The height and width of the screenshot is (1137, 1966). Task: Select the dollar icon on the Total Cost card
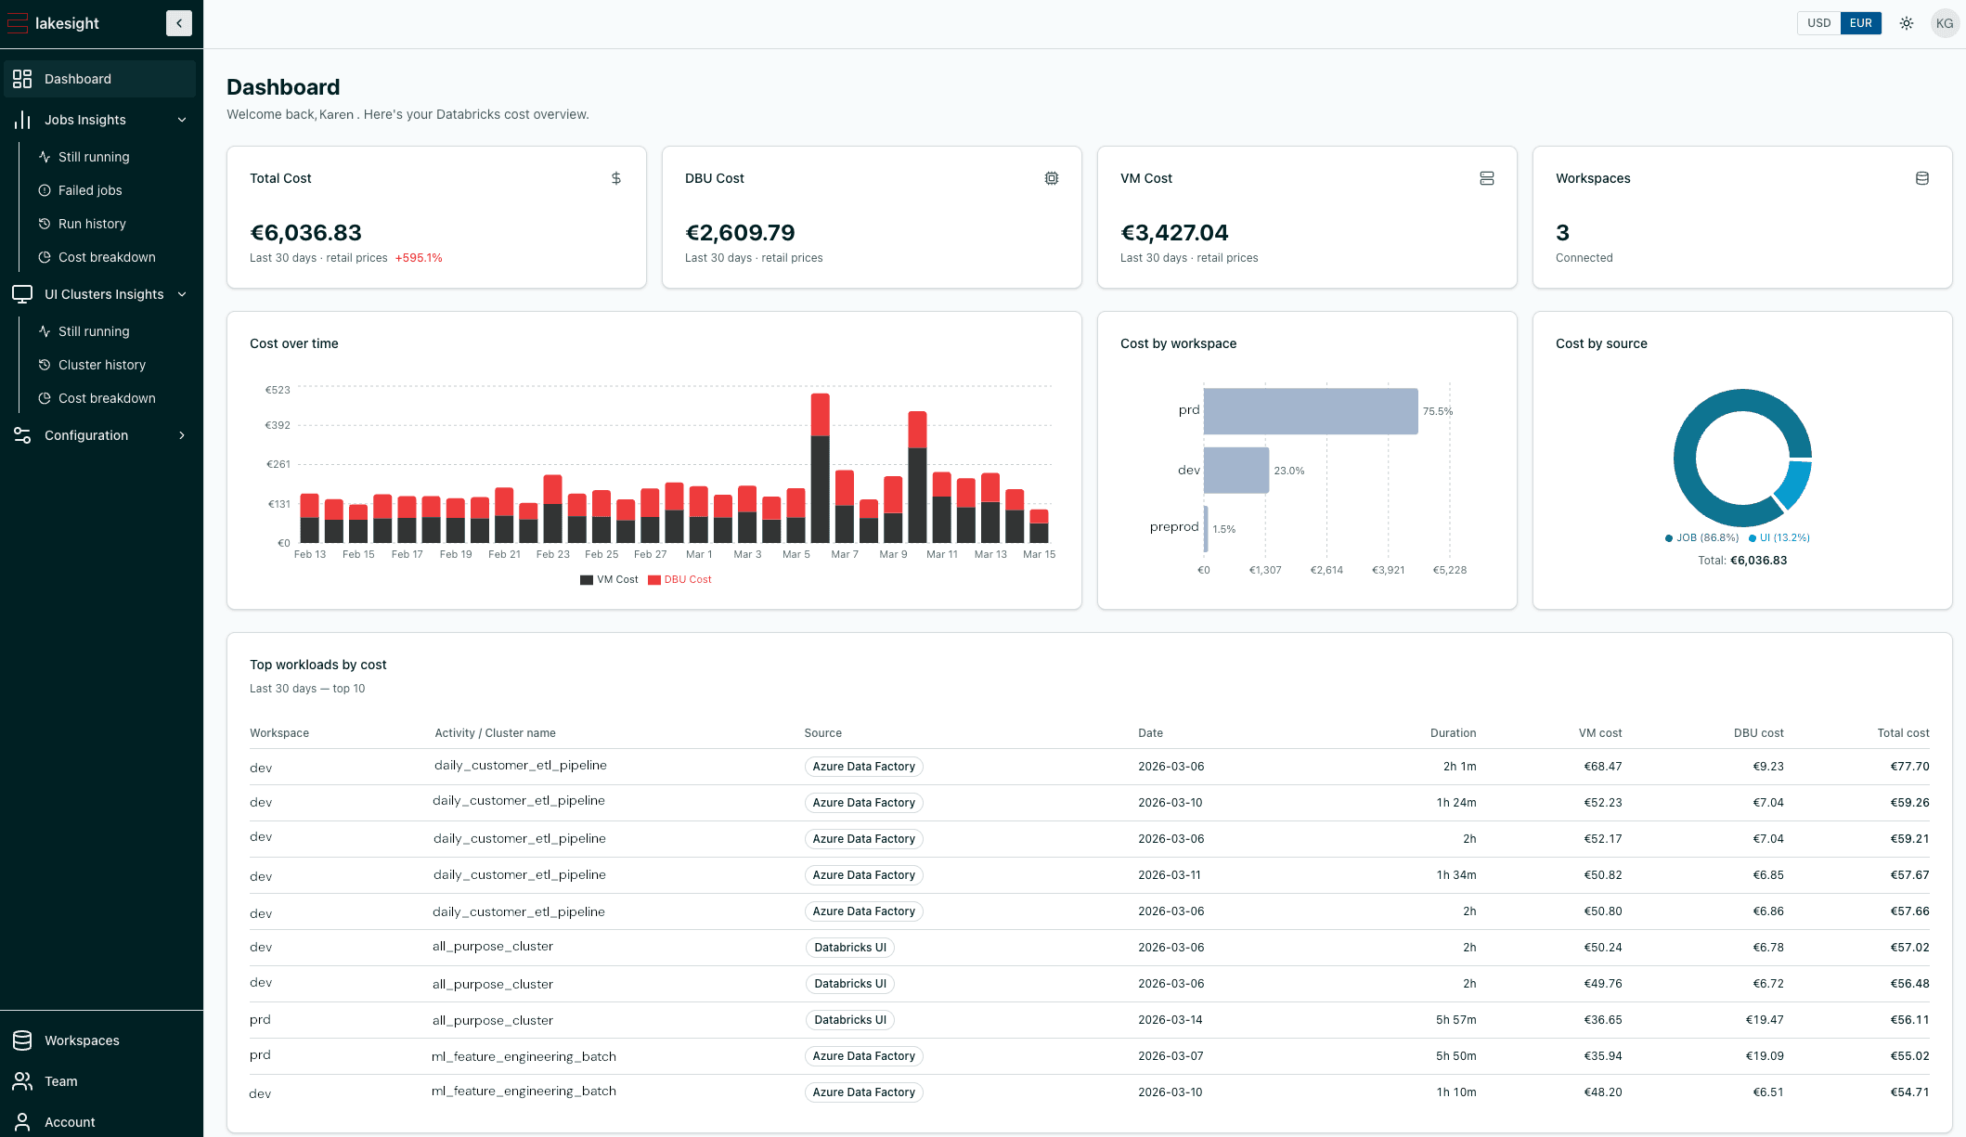pyautogui.click(x=615, y=177)
